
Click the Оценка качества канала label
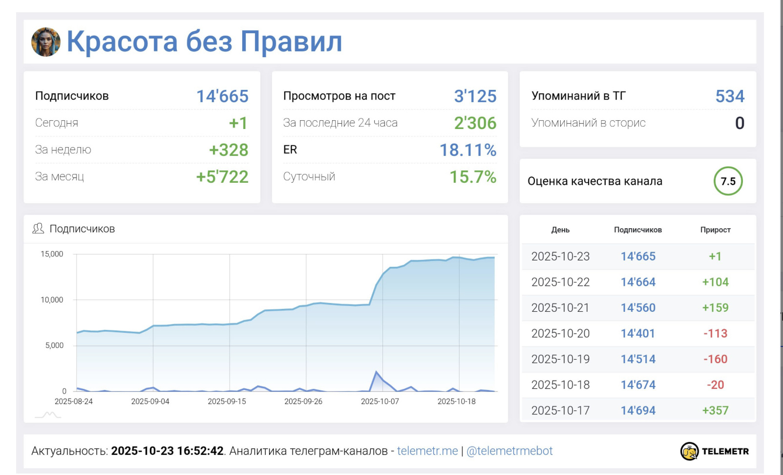[595, 181]
